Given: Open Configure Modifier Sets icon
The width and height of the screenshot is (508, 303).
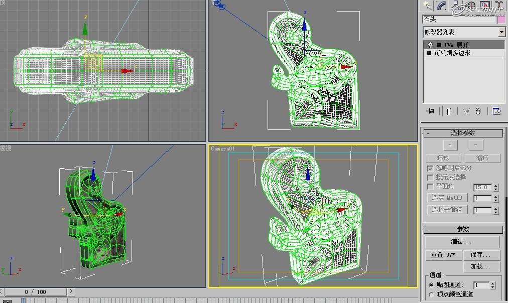Looking at the screenshot, I should pos(496,111).
